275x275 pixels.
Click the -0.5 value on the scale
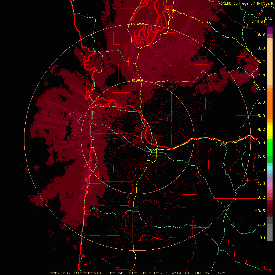tap(260, 211)
